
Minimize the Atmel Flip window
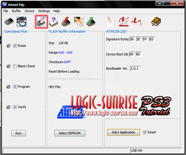(x=160, y=3)
